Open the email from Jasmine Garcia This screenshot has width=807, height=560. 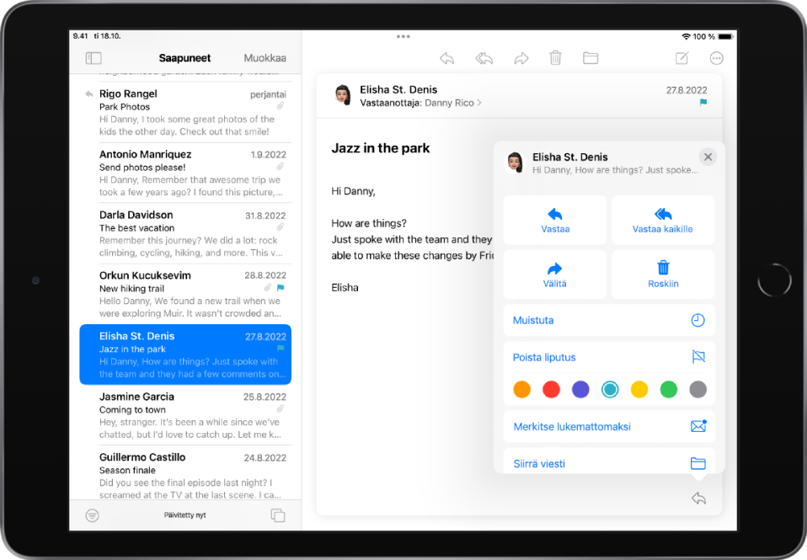[185, 415]
